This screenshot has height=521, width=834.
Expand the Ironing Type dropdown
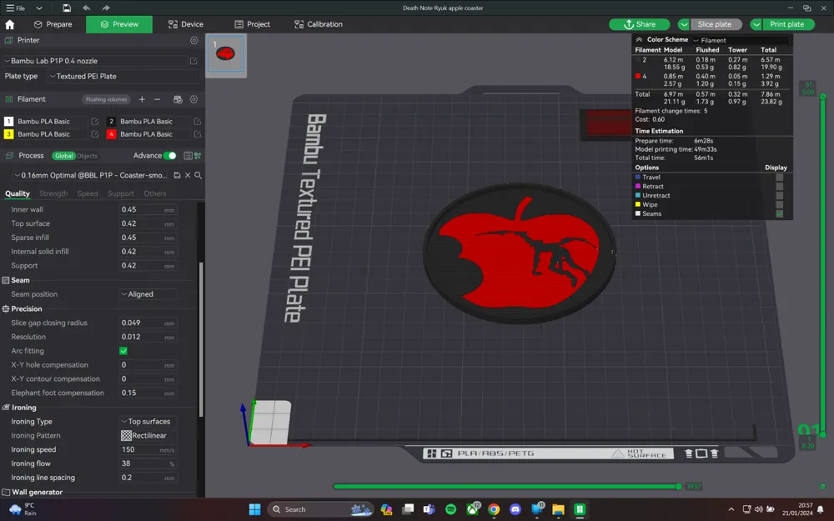click(x=148, y=422)
